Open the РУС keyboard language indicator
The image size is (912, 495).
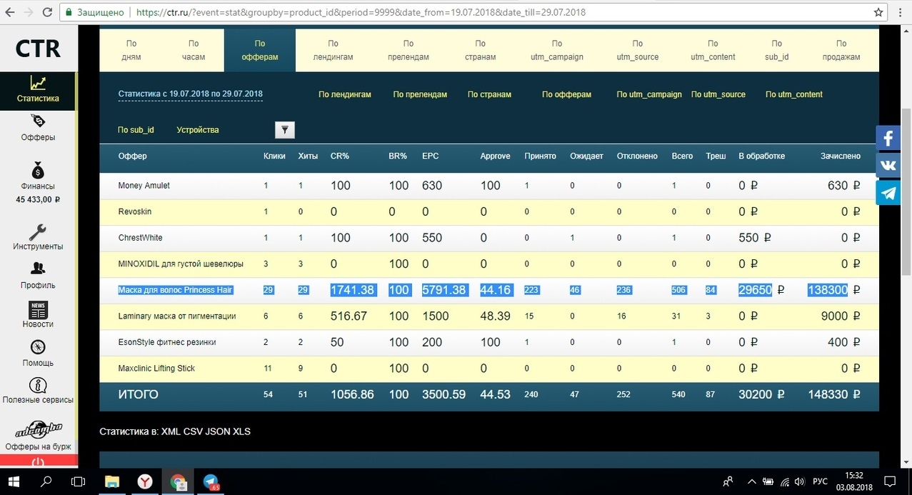pyautogui.click(x=821, y=481)
